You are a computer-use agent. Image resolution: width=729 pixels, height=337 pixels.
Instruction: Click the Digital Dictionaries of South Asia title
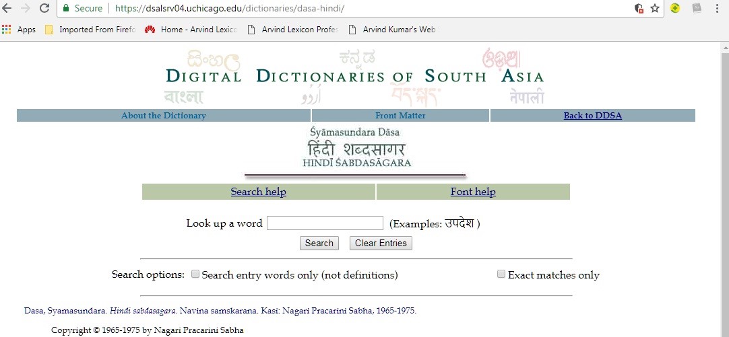coord(355,76)
